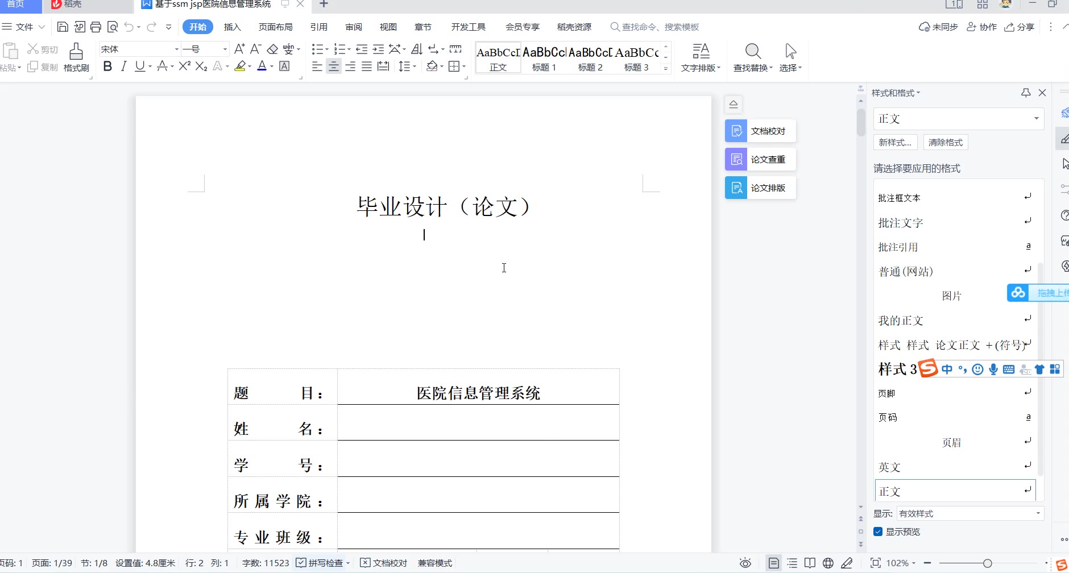Pin the 样式和格式 panel
Screen dimensions: 1069x573
click(x=1026, y=93)
